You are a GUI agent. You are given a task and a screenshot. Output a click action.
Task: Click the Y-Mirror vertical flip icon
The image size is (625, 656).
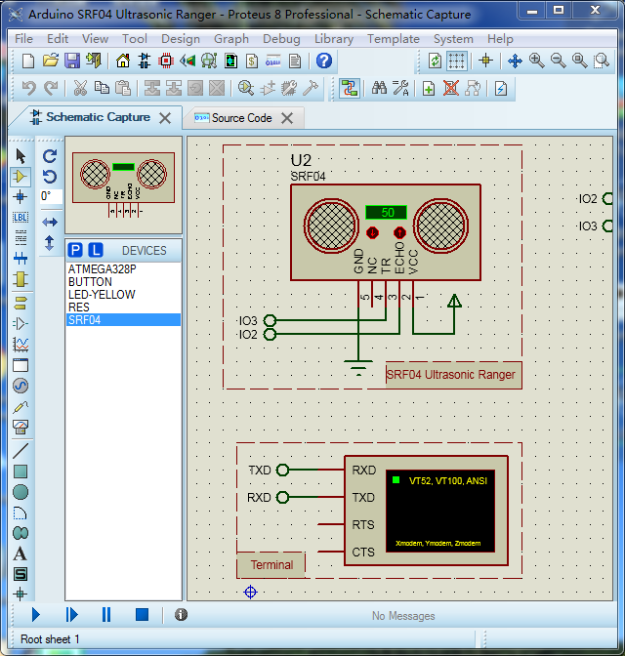[x=50, y=243]
